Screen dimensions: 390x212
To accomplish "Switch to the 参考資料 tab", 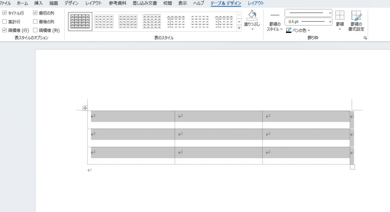I will (x=117, y=3).
